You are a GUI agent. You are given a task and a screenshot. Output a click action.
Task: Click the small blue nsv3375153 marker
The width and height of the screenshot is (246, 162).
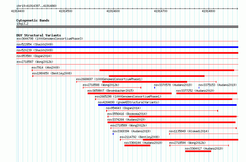(199, 88)
